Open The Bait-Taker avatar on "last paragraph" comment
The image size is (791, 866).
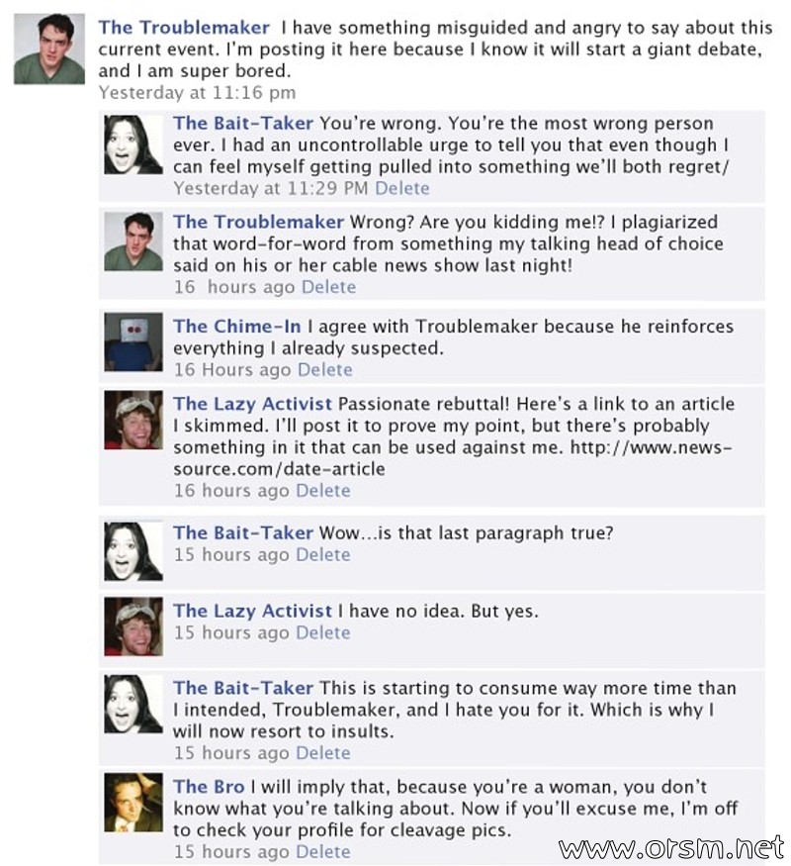[133, 551]
